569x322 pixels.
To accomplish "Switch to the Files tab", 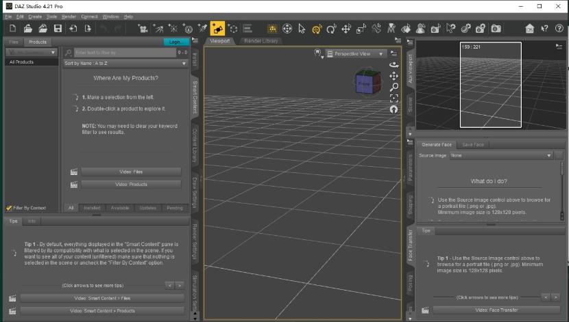I will coord(14,42).
